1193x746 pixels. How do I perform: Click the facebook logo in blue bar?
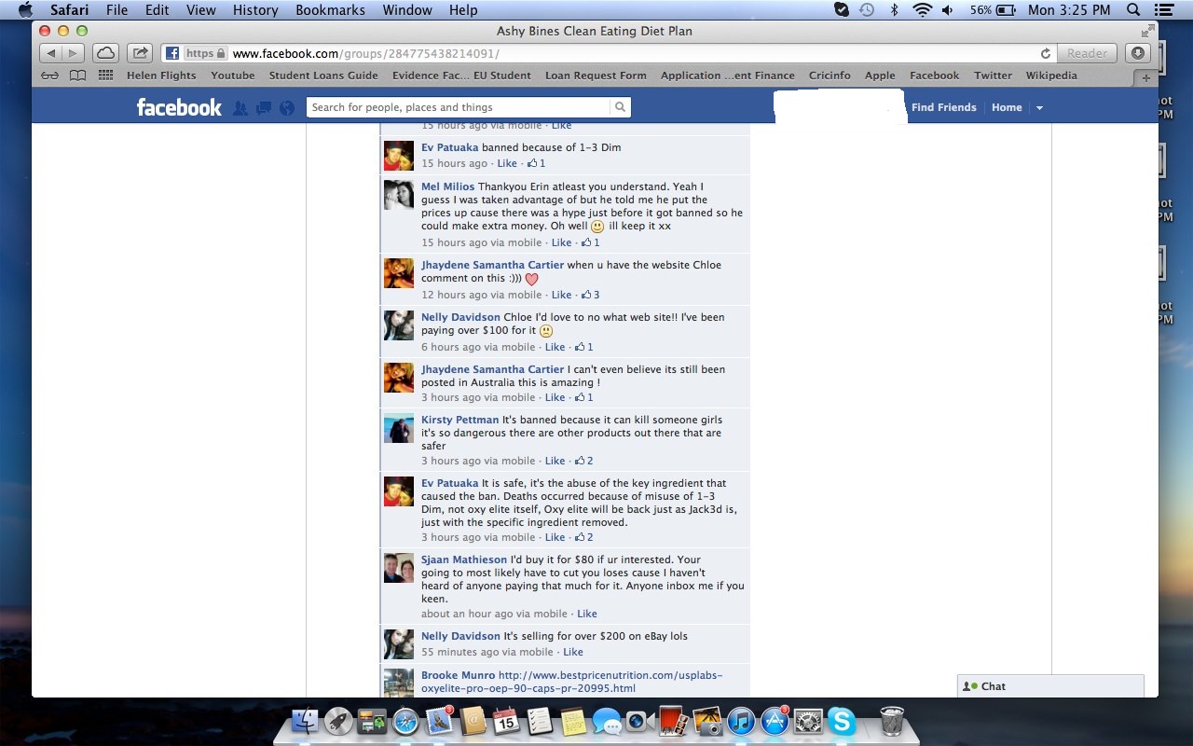(179, 107)
